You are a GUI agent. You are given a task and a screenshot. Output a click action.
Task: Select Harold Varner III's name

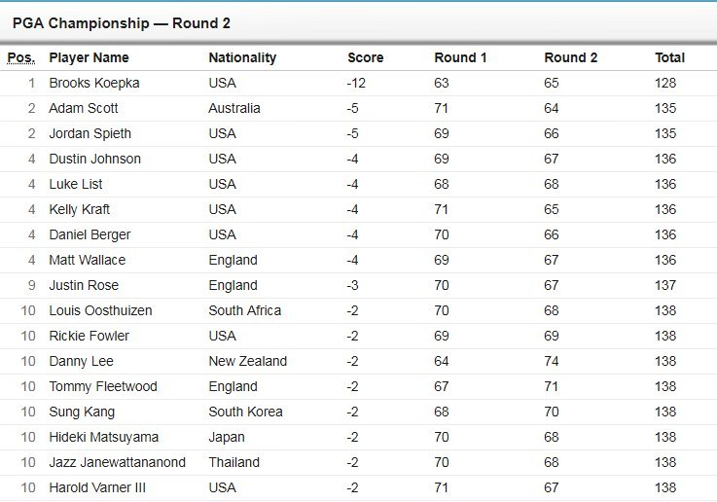97,487
